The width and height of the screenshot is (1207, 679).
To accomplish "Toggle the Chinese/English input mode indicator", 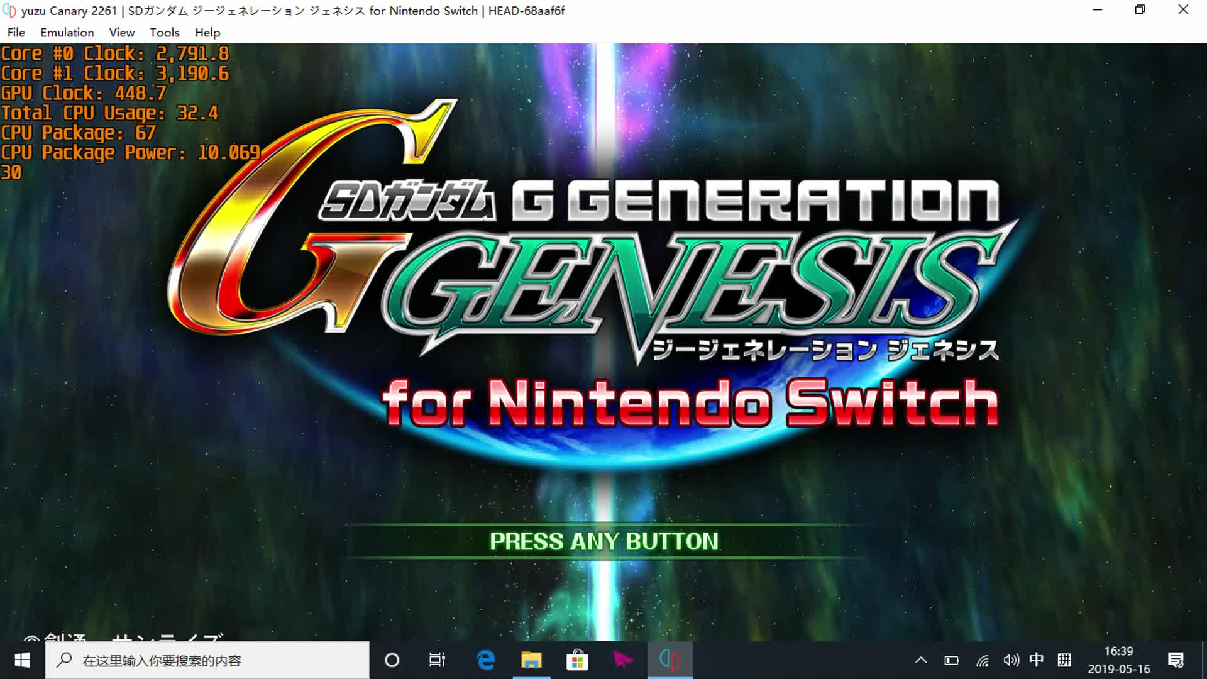I will (x=1037, y=660).
